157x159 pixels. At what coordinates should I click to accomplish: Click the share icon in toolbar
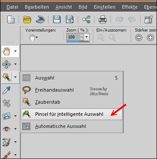(x=86, y=19)
